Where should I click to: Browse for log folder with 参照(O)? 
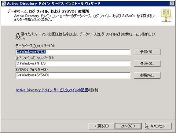pos(147,64)
